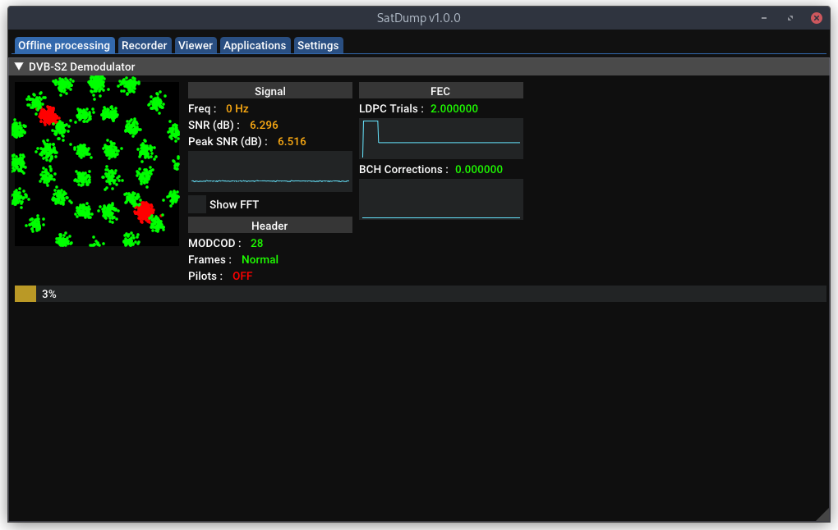Click the Frames value Normal
The image size is (838, 530).
click(x=260, y=259)
